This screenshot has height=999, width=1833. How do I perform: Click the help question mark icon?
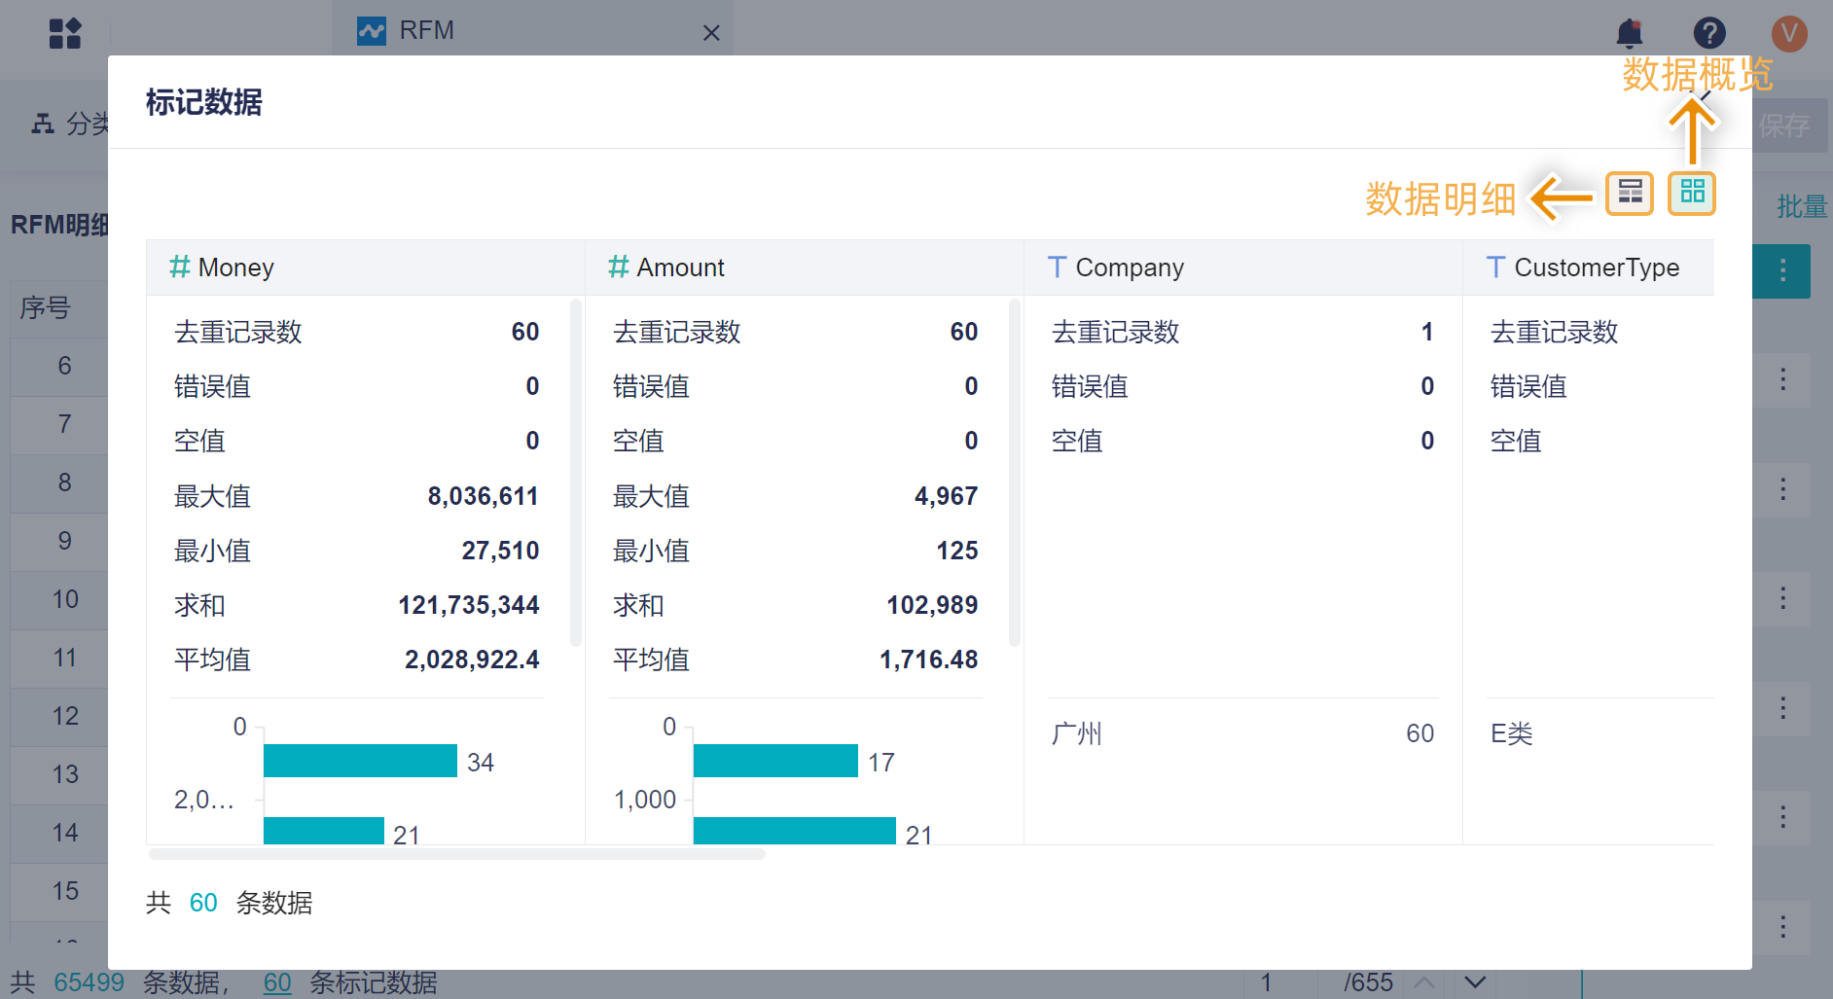pos(1708,33)
